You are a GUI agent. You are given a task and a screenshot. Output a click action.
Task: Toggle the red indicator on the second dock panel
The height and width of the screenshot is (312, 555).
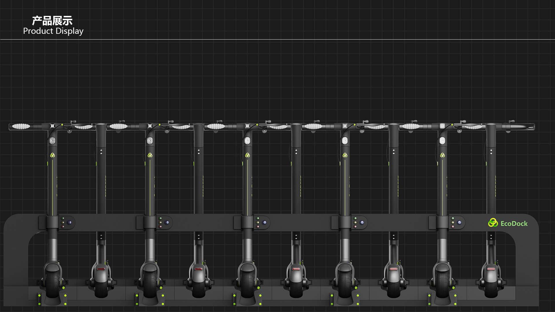[x=160, y=227]
